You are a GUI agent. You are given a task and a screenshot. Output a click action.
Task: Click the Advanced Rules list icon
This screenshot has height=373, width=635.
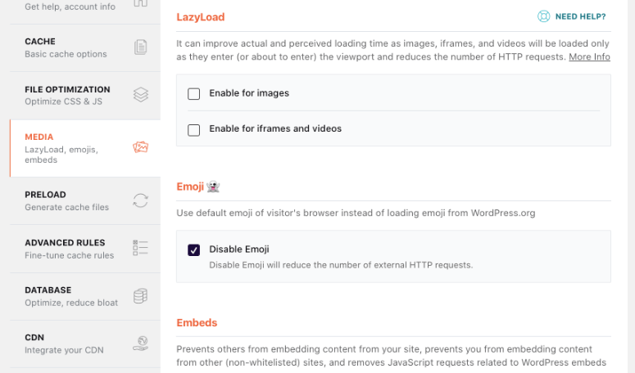(141, 248)
